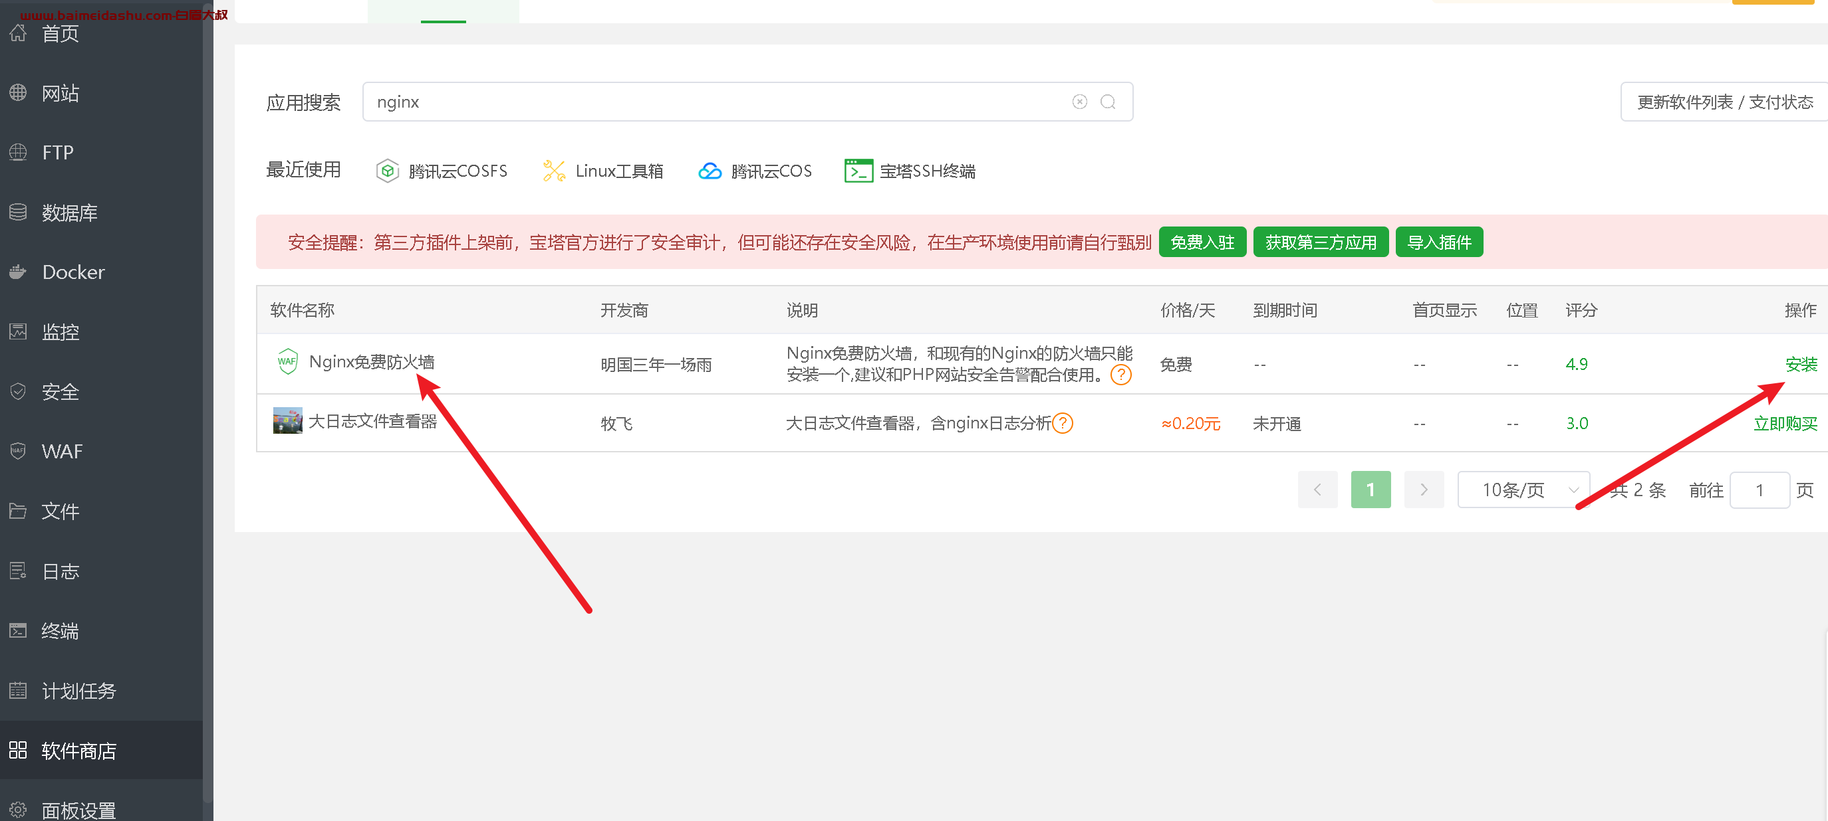Click the Nginx免费防火墙 WAF logo
Viewport: 1828px width, 821px height.
point(287,361)
